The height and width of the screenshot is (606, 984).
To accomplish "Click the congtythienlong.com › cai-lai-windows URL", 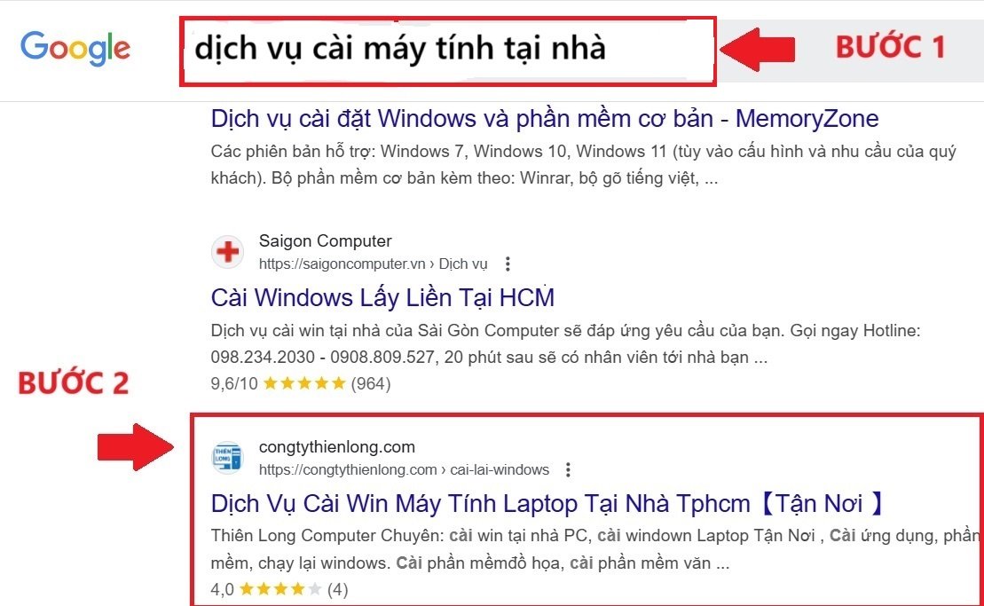I will tap(404, 470).
